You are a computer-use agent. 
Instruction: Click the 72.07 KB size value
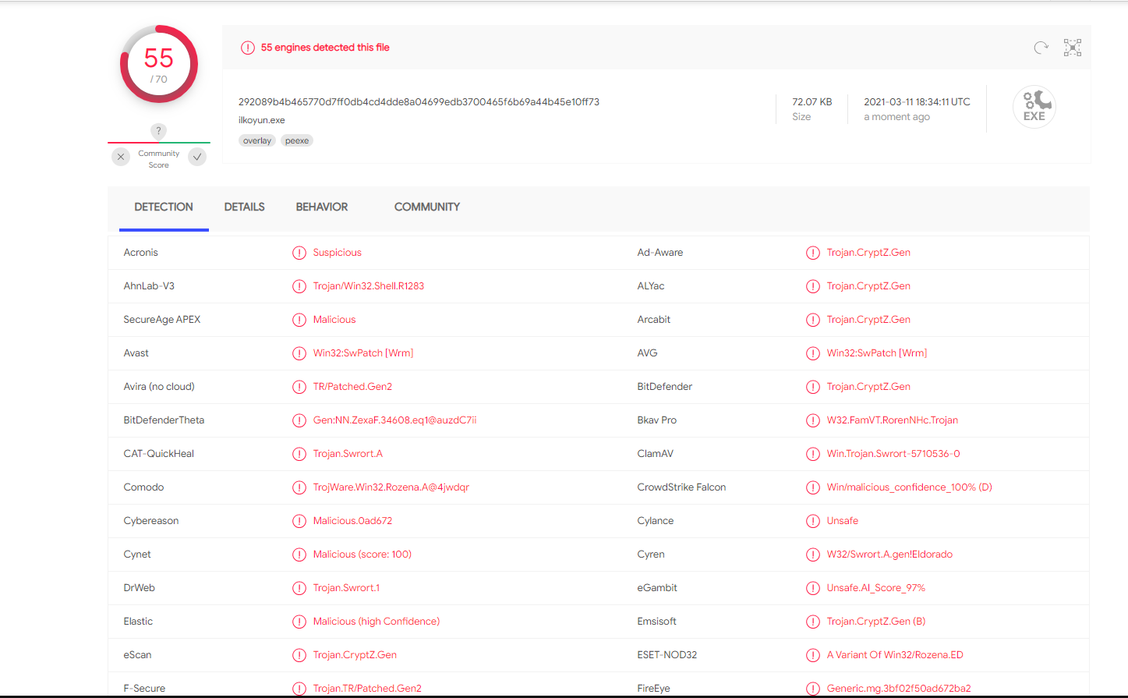pyautogui.click(x=812, y=102)
